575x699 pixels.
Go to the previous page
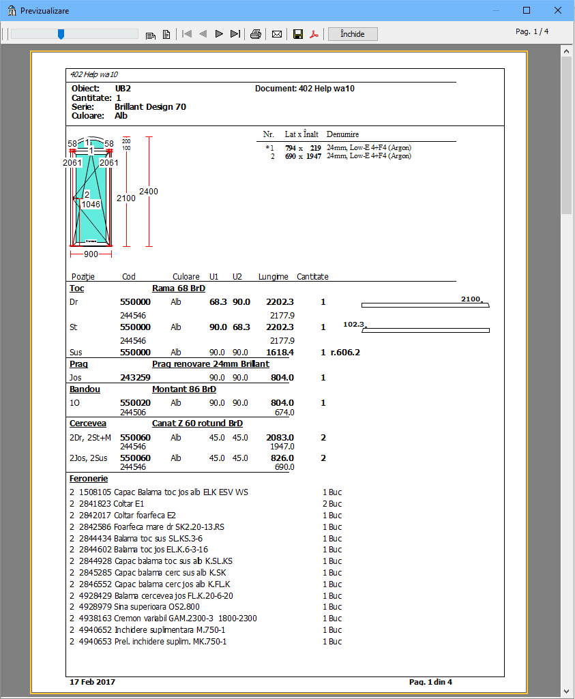(203, 34)
